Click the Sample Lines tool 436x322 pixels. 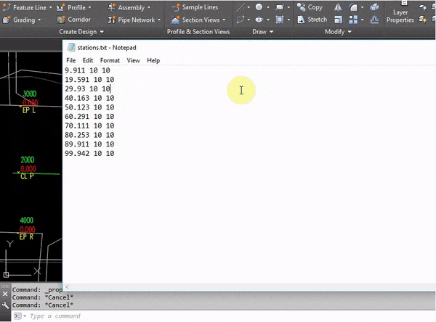coord(195,7)
